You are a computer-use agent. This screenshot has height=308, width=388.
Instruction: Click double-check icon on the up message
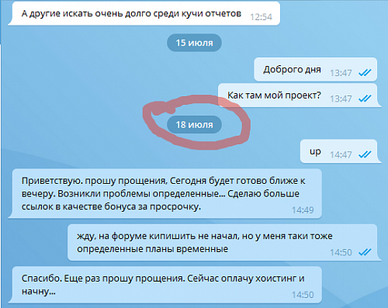click(x=365, y=154)
